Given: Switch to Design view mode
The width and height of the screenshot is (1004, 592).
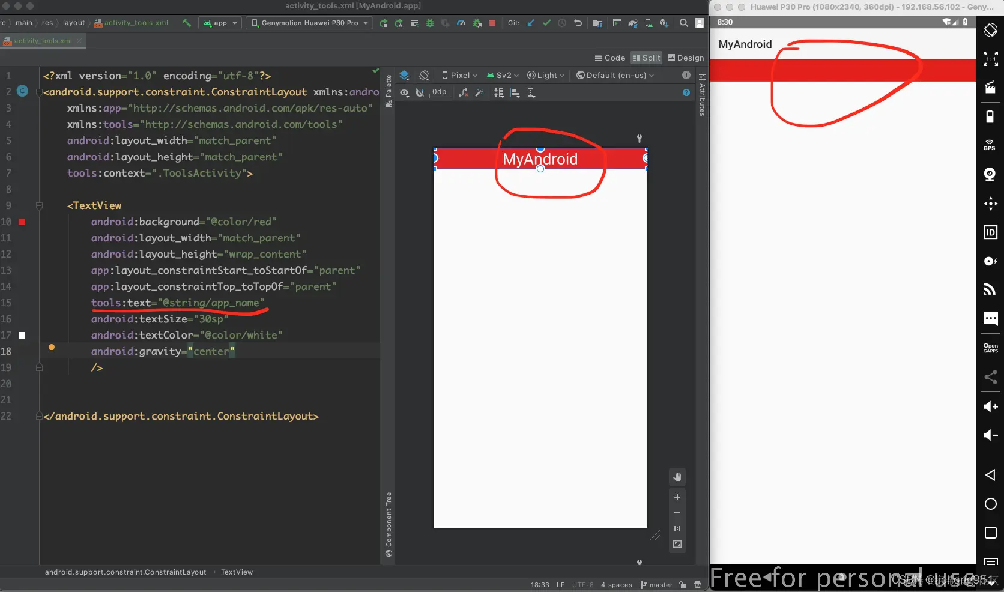Looking at the screenshot, I should pos(686,58).
